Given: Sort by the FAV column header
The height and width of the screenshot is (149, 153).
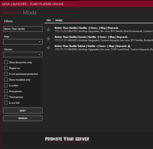Looking at the screenshot, I should 49,20.
